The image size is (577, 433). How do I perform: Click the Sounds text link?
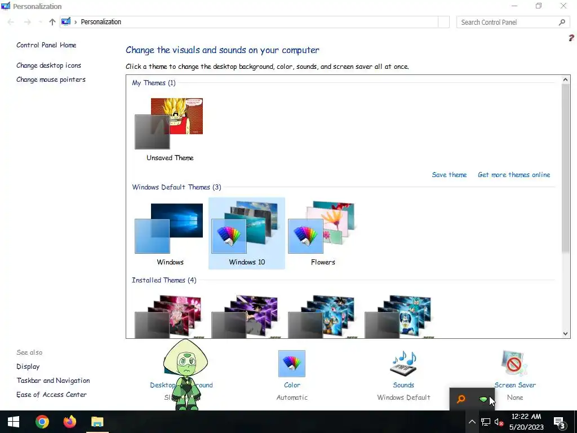click(x=403, y=385)
